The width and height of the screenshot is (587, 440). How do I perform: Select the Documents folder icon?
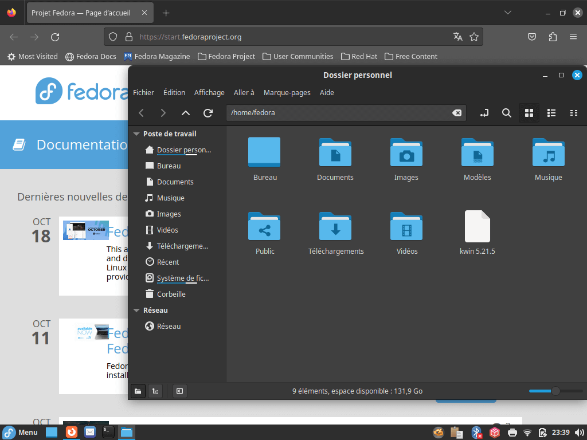click(x=335, y=152)
